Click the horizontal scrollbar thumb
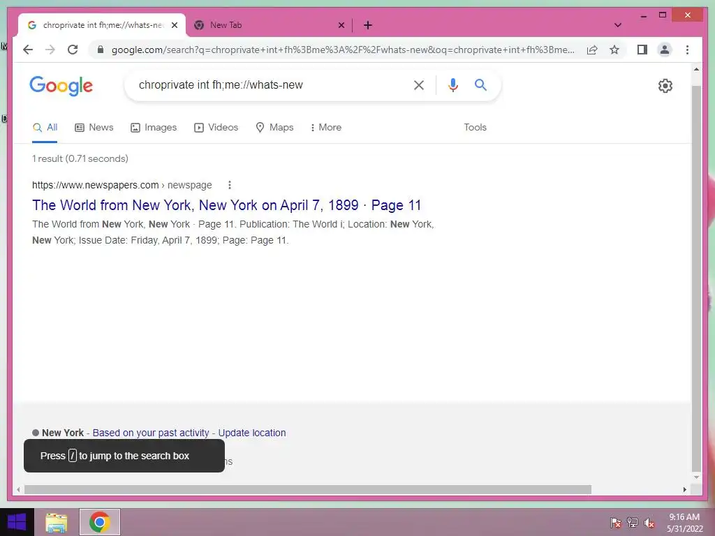Image resolution: width=715 pixels, height=536 pixels. 308,489
